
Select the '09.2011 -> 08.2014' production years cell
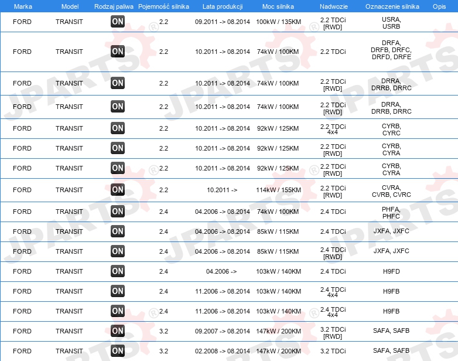[223, 22]
